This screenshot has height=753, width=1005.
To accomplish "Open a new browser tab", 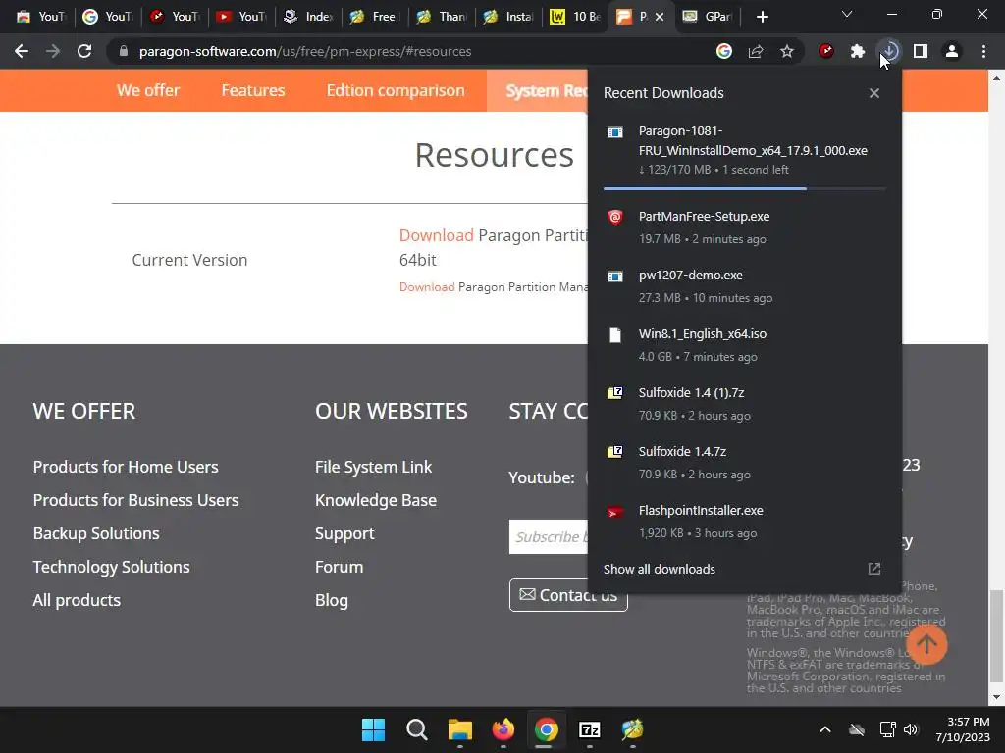I will point(762,17).
